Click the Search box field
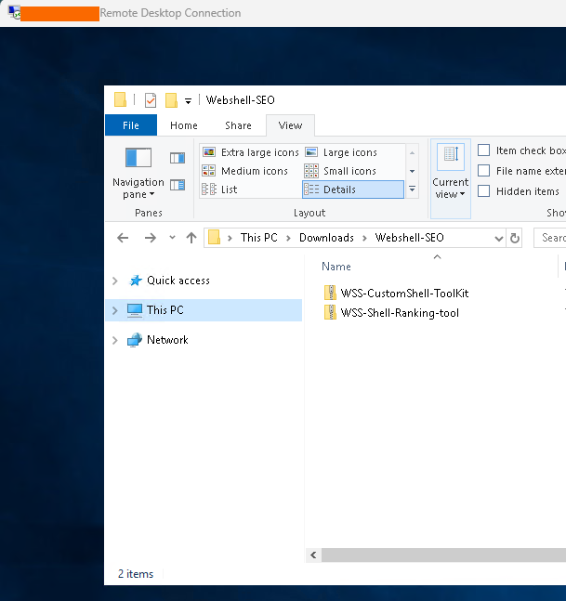 550,238
